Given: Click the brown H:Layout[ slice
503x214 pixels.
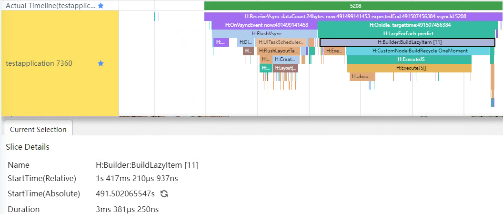Looking at the screenshot, I should (x=286, y=68).
